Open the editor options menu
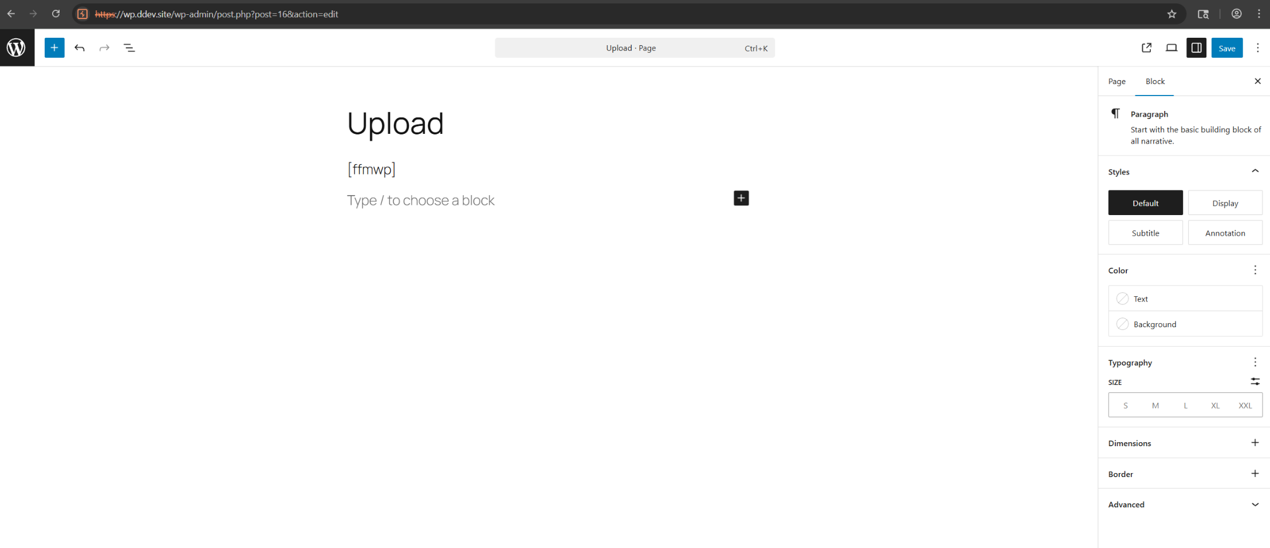 click(1257, 47)
